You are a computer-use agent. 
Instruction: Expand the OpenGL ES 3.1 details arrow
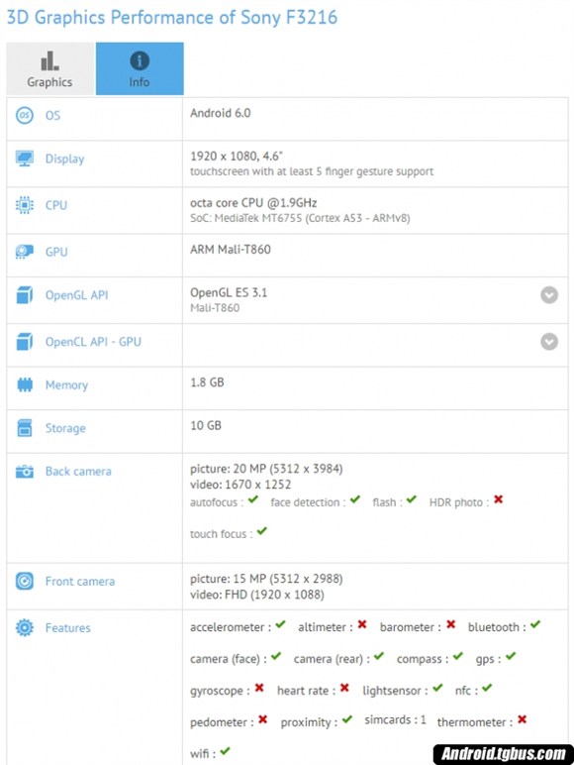(x=549, y=295)
